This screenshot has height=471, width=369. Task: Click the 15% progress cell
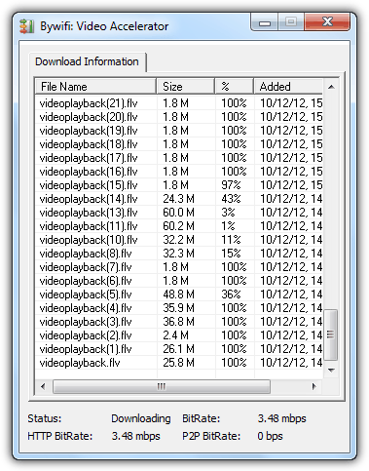coord(231,254)
